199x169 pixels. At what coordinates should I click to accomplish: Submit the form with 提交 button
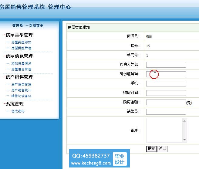151,149
